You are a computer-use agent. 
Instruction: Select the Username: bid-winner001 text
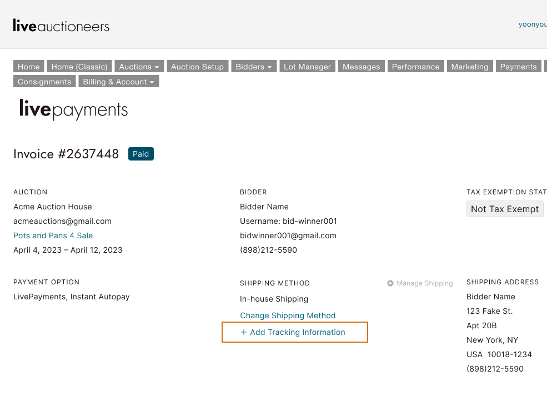[289, 221]
